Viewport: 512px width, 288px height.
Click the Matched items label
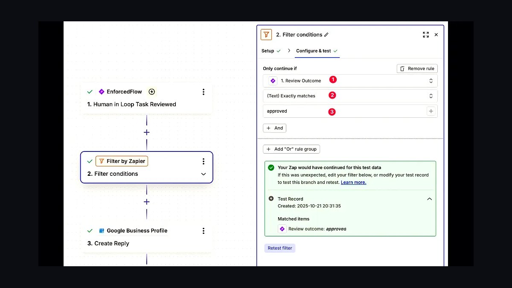pyautogui.click(x=294, y=219)
